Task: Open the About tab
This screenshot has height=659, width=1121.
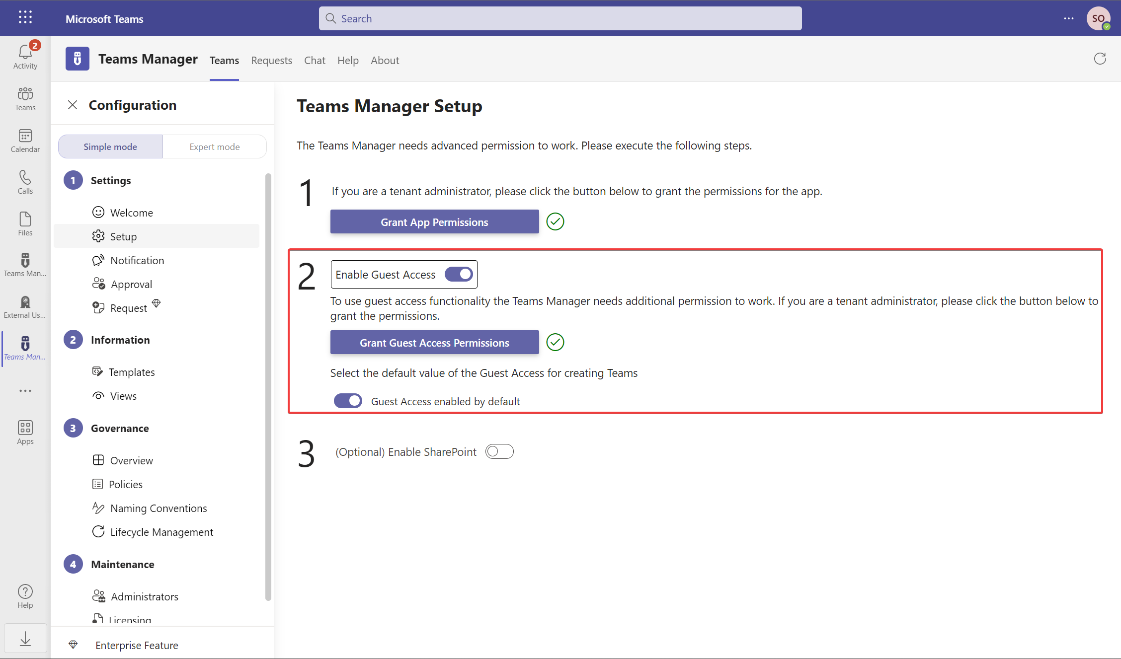Action: [x=385, y=60]
